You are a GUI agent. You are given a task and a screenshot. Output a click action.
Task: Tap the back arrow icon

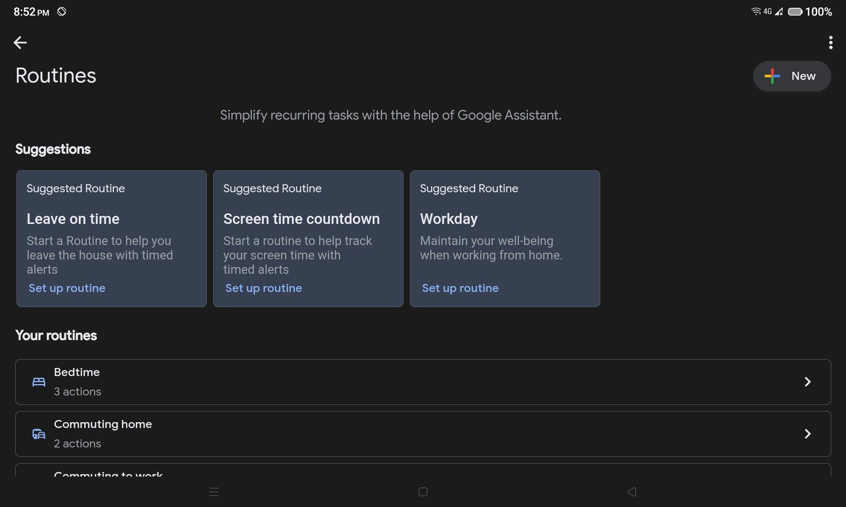(20, 42)
